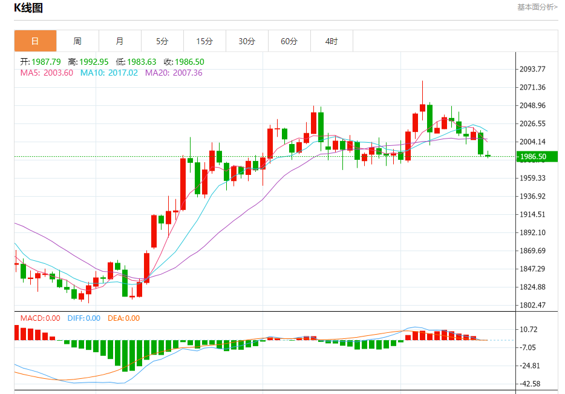Click the 低: 1983.63 low price

(136, 62)
